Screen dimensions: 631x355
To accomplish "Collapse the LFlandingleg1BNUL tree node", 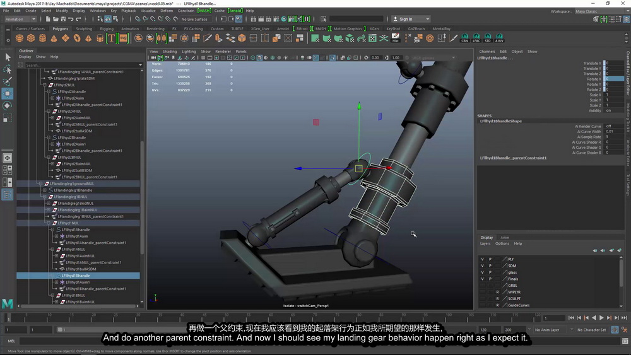I will [x=45, y=197].
